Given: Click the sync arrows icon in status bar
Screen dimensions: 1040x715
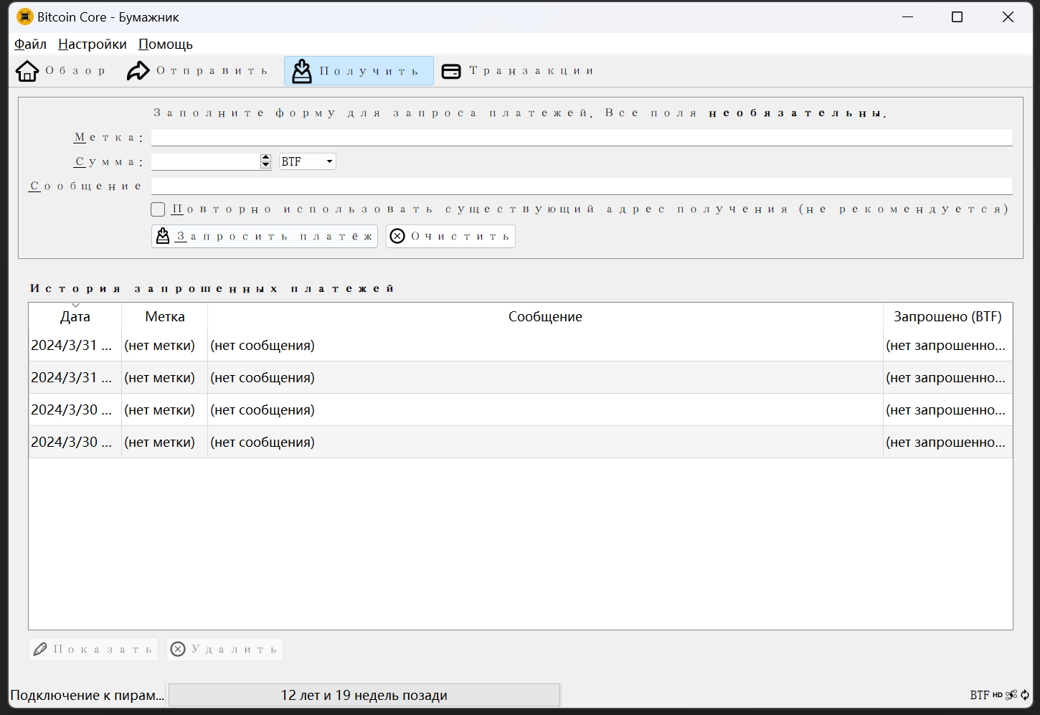Looking at the screenshot, I should click(1025, 695).
